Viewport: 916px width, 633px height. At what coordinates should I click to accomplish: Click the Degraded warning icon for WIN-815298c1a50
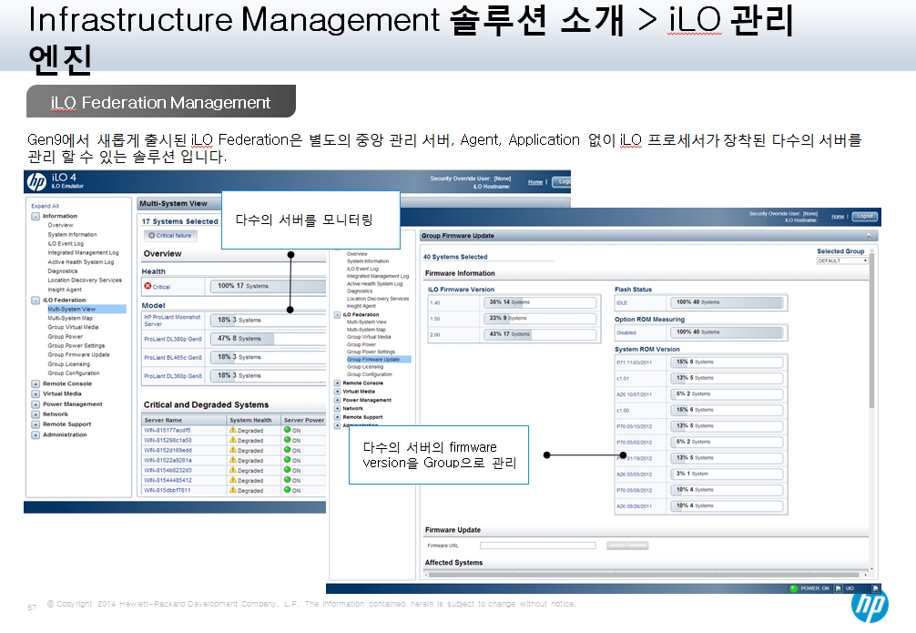[232, 440]
